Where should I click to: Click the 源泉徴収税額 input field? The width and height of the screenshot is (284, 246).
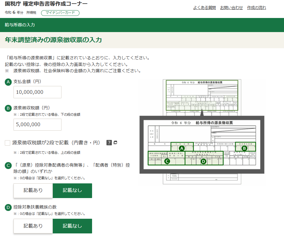[37, 125]
